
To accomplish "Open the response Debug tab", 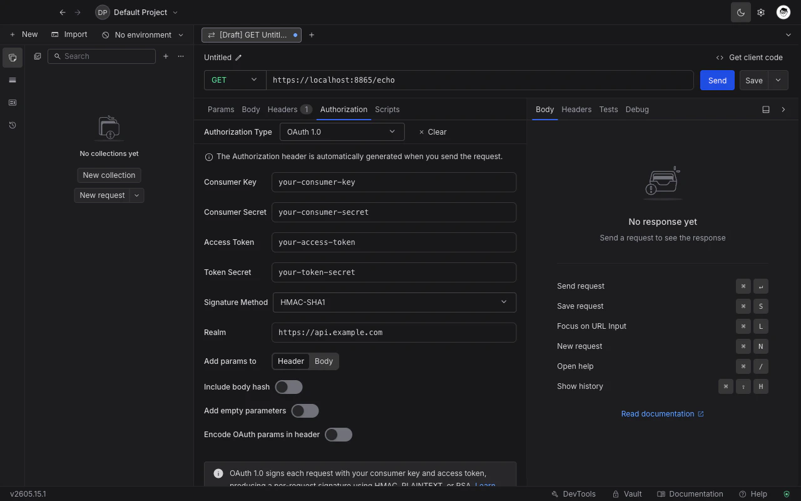I will [637, 110].
